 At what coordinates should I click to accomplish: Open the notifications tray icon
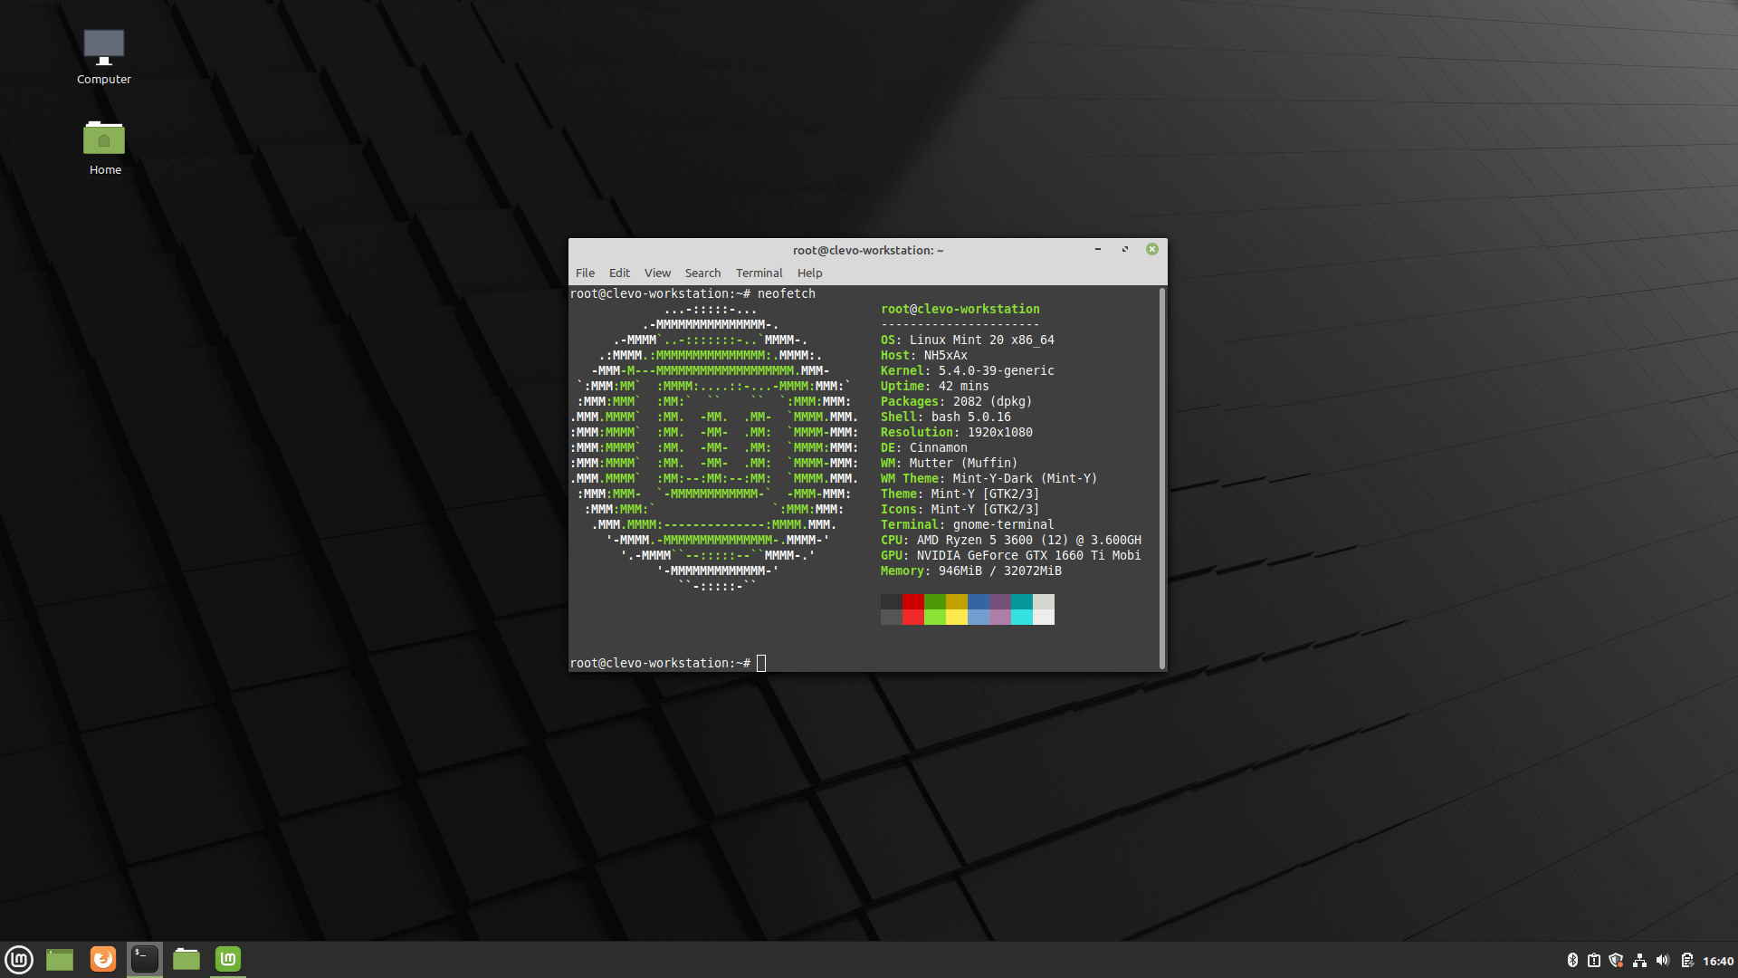[1593, 960]
